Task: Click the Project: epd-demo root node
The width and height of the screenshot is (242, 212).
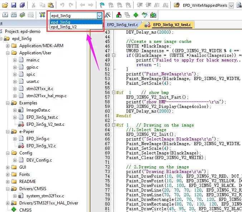Action: [23, 31]
